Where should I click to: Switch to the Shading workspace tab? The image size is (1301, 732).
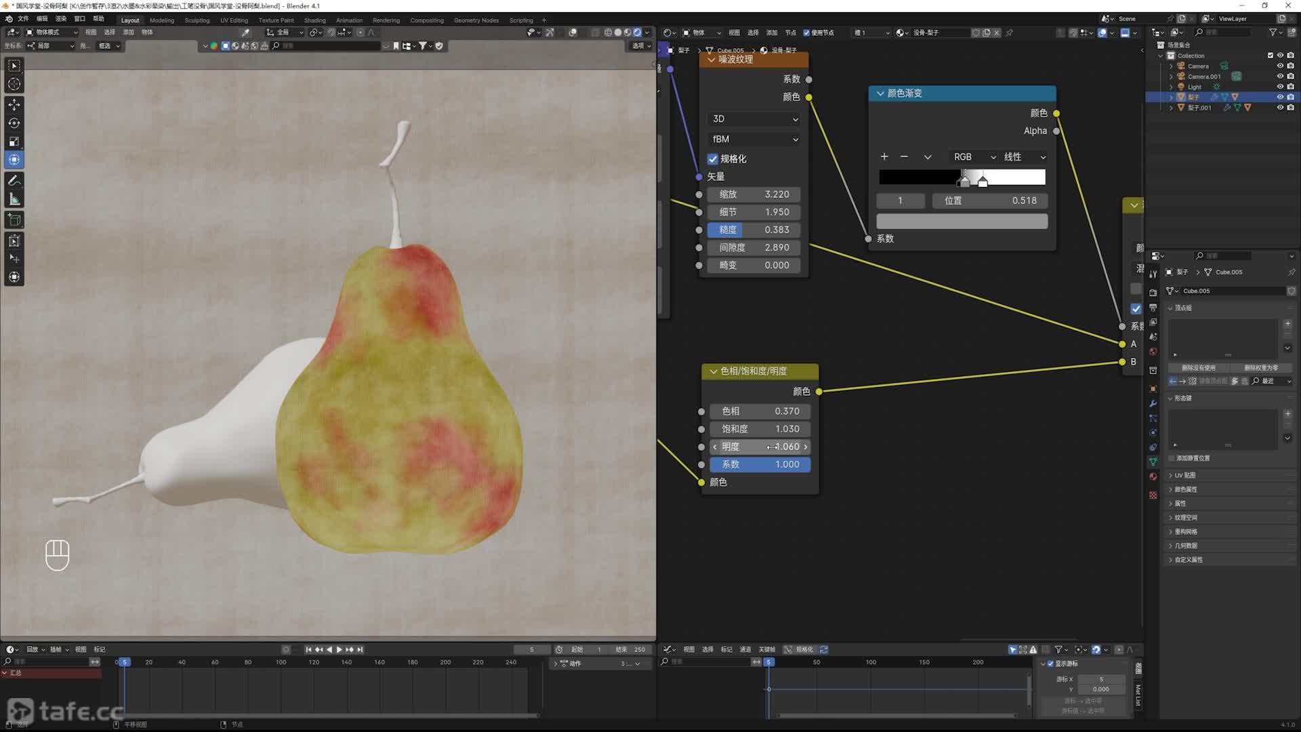tap(314, 20)
